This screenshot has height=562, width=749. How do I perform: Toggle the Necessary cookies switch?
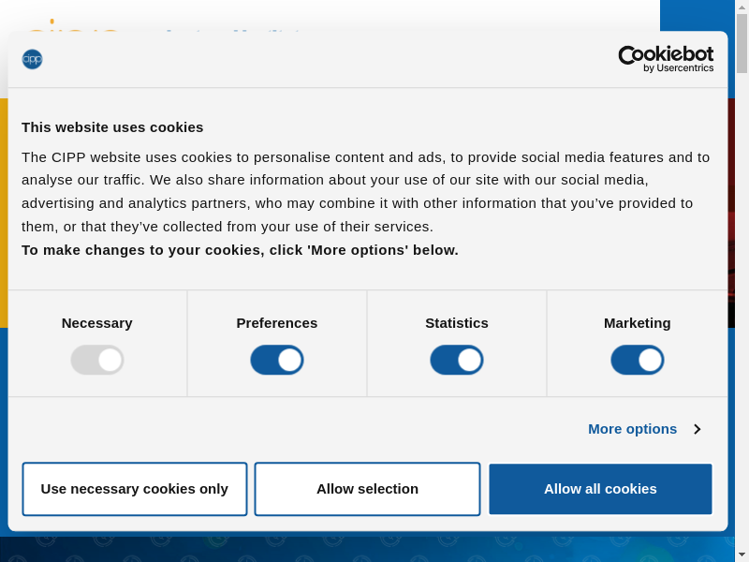(x=97, y=360)
